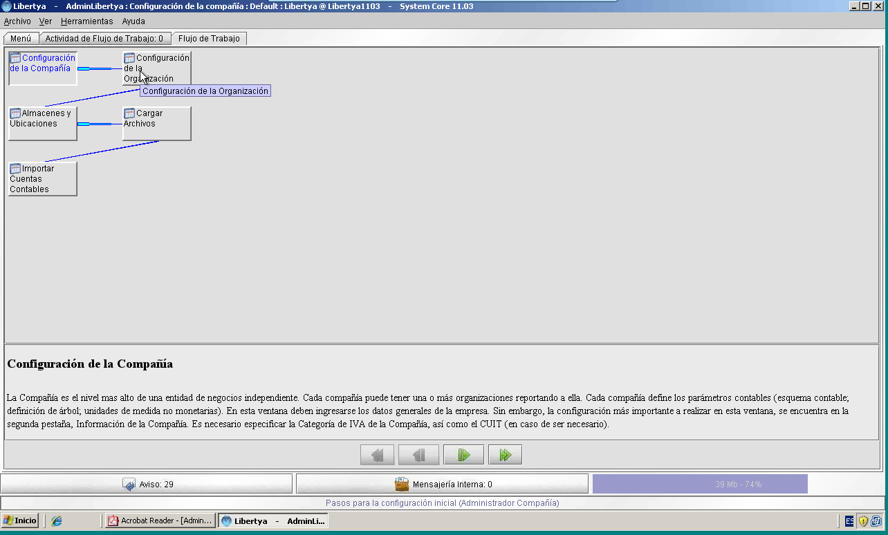Open the Herramientas menu
The image size is (888, 535).
click(x=87, y=21)
